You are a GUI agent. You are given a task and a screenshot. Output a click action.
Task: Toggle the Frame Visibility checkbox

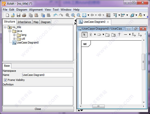[5, 80]
